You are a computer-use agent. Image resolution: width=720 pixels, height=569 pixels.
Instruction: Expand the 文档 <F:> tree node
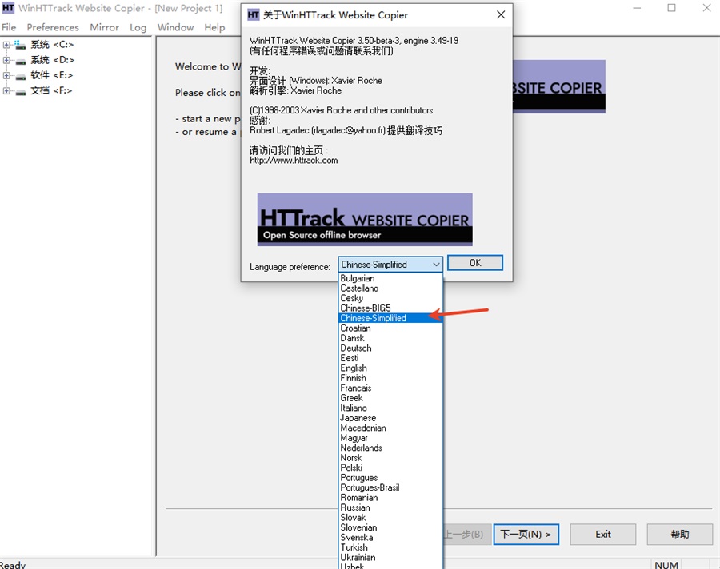coord(6,90)
